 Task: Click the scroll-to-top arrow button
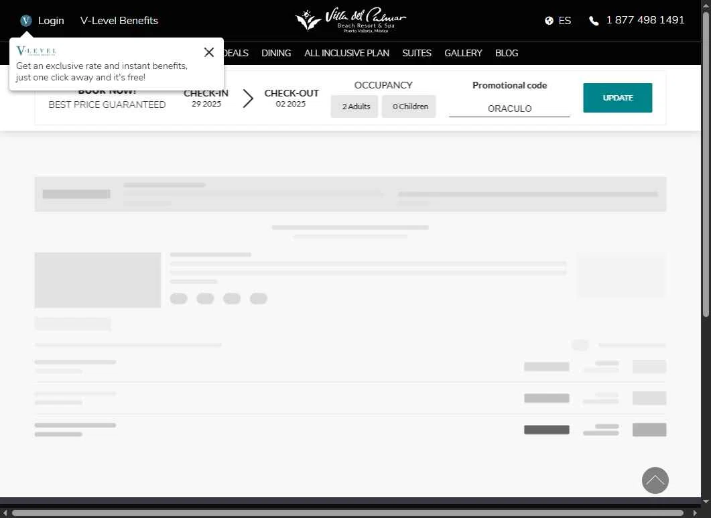point(655,480)
